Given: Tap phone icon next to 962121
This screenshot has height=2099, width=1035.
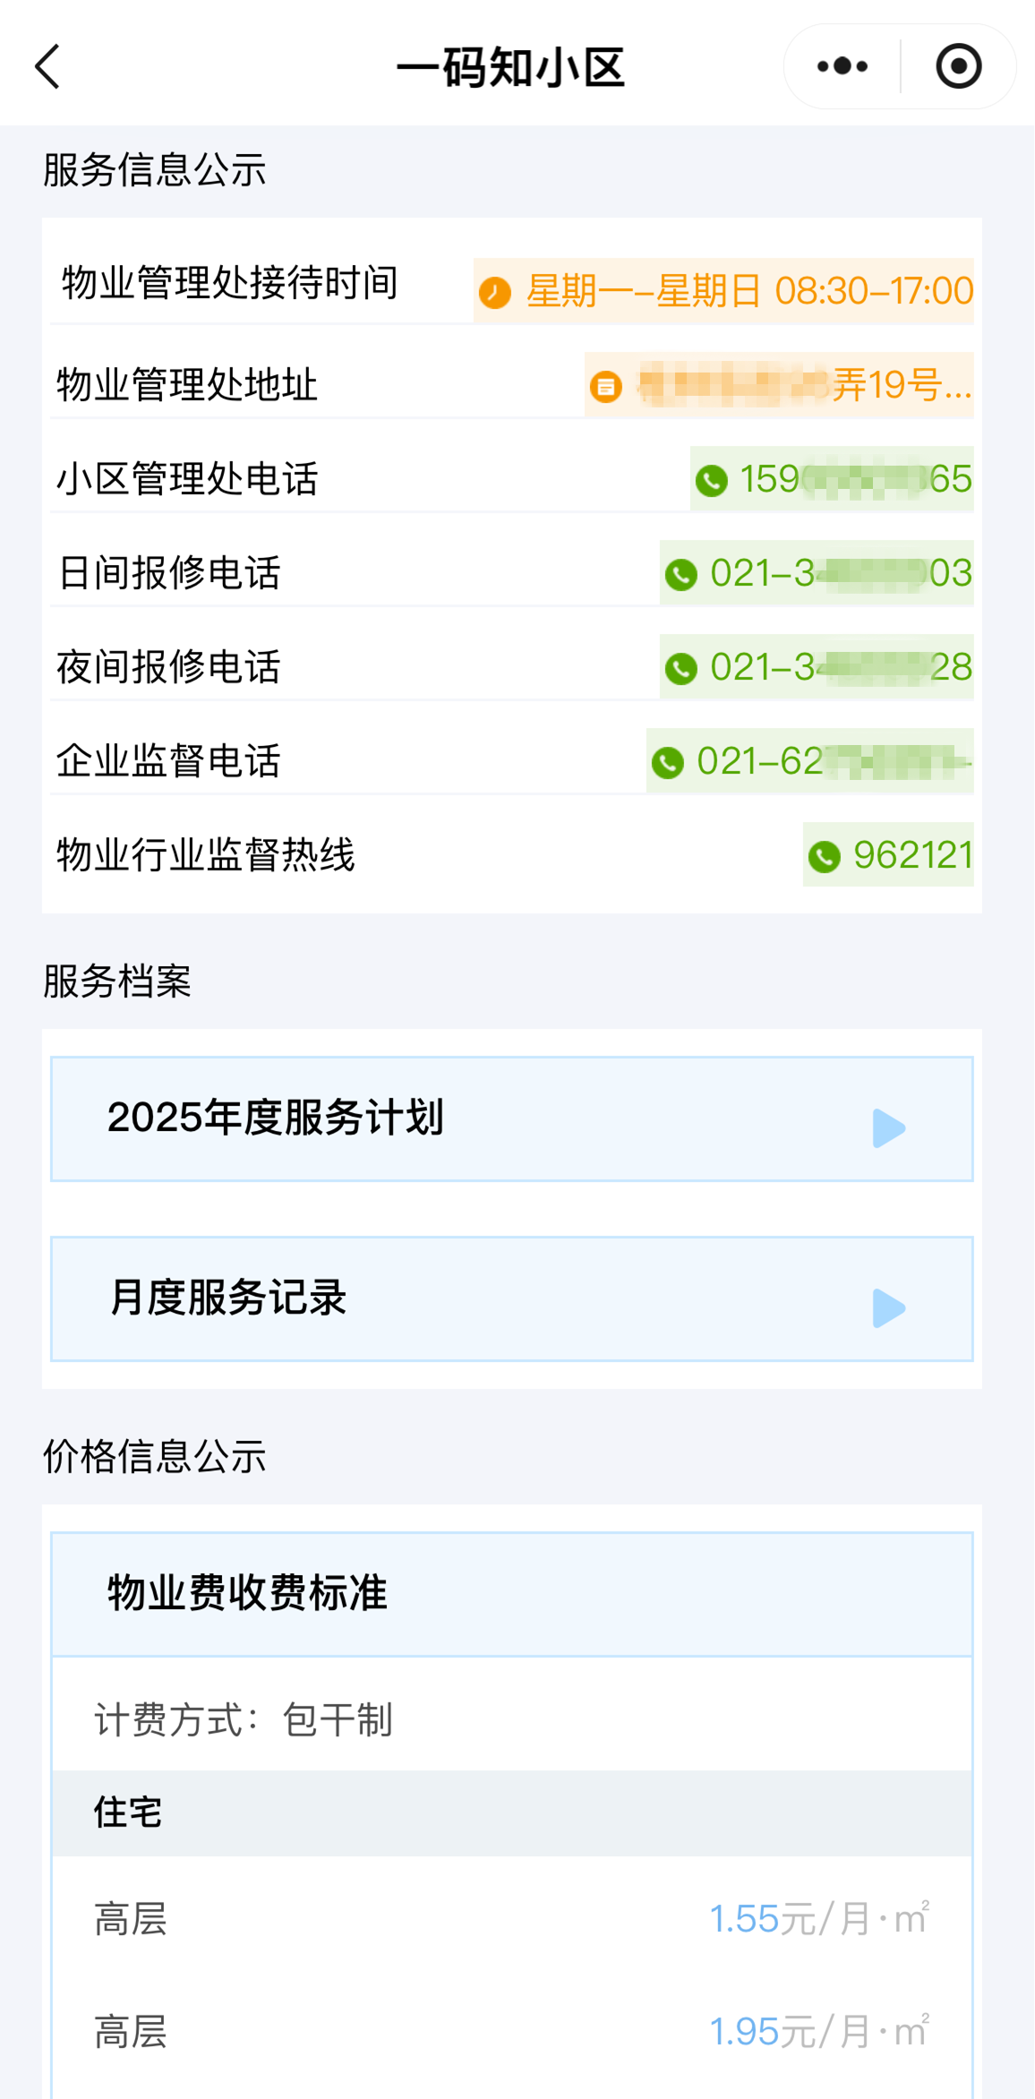Looking at the screenshot, I should 825,856.
